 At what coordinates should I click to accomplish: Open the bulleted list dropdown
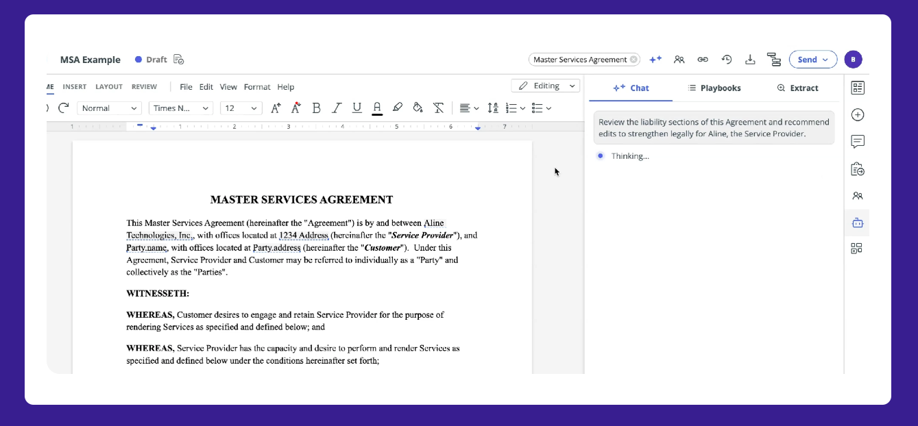click(542, 108)
